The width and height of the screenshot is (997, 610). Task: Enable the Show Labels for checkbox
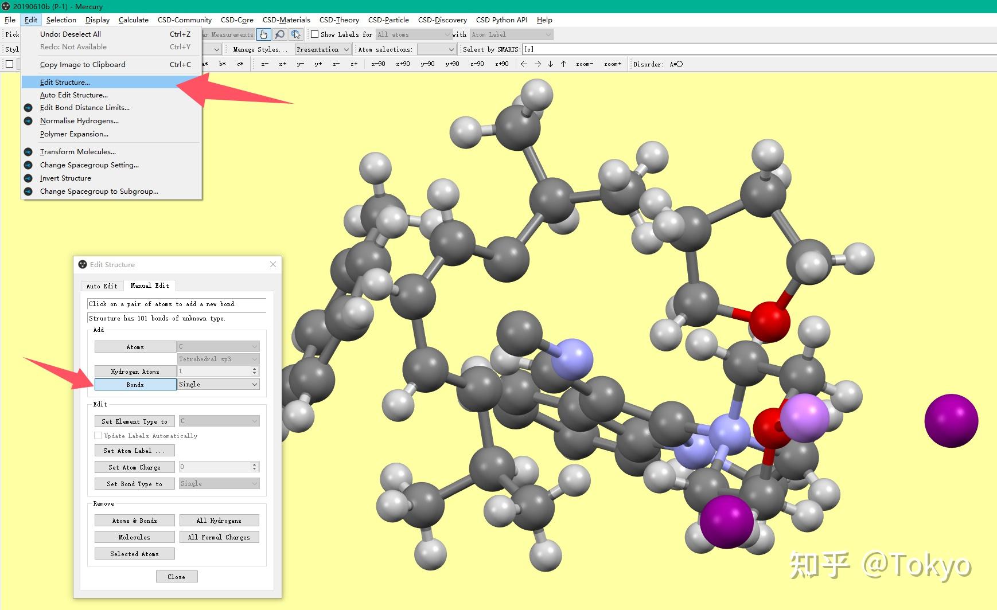[x=314, y=34]
